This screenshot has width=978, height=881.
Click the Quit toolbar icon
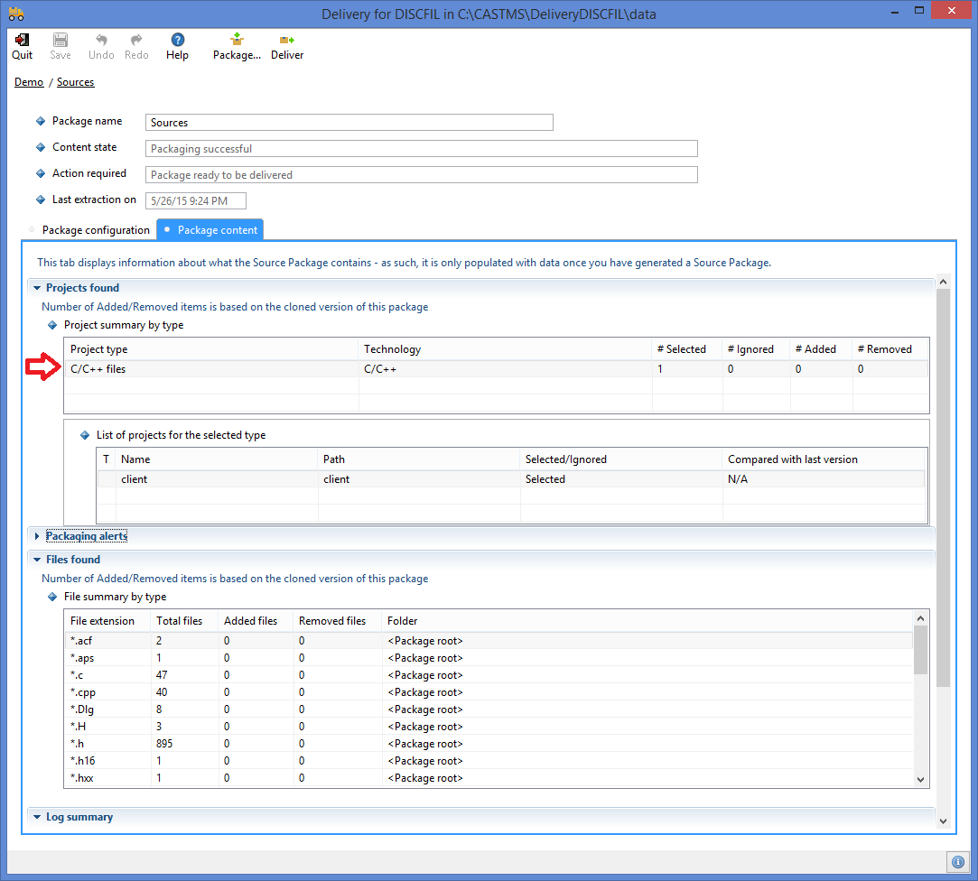(23, 41)
